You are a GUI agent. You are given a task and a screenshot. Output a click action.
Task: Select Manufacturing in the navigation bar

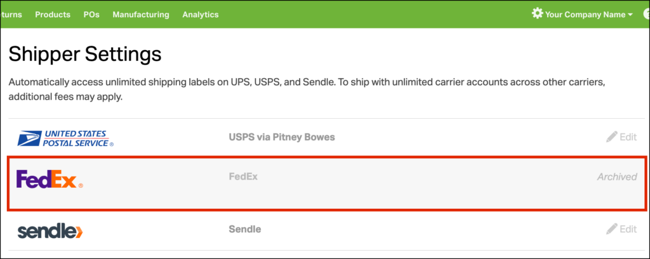coord(141,15)
